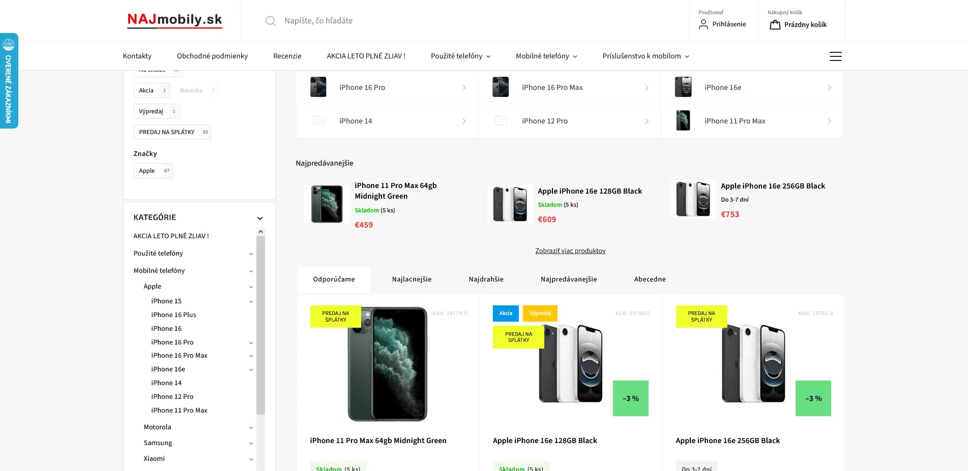Click the iPhone 14 placeholder camera icon
The image size is (968, 471).
pos(318,121)
